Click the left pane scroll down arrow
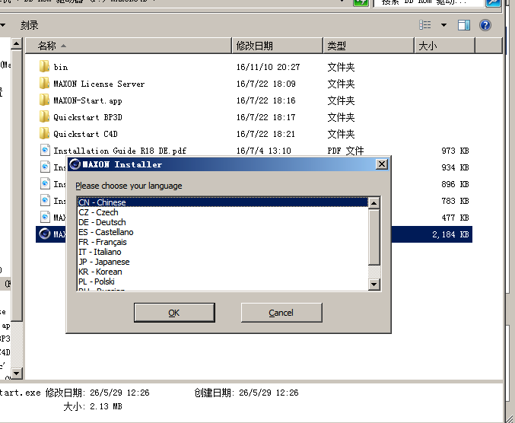 (17, 373)
